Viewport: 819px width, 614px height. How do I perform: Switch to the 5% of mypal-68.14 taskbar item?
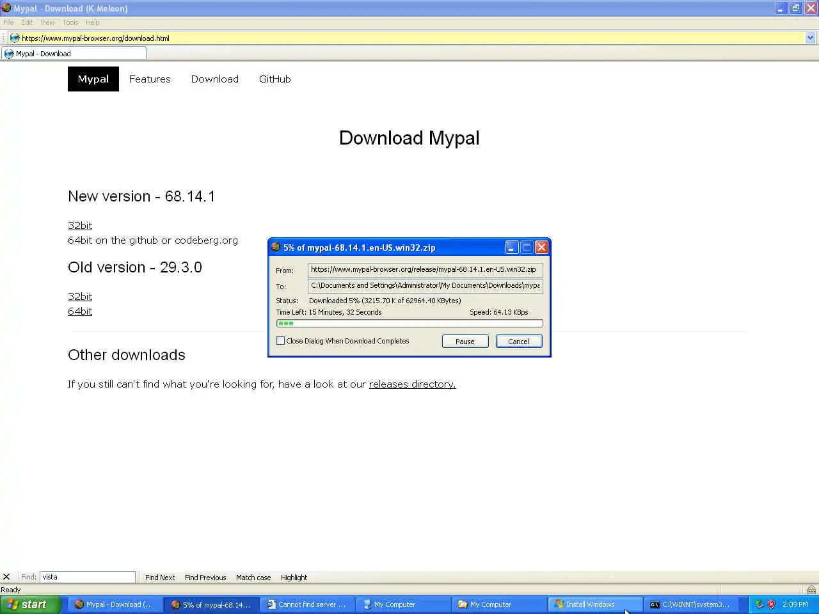tap(211, 604)
